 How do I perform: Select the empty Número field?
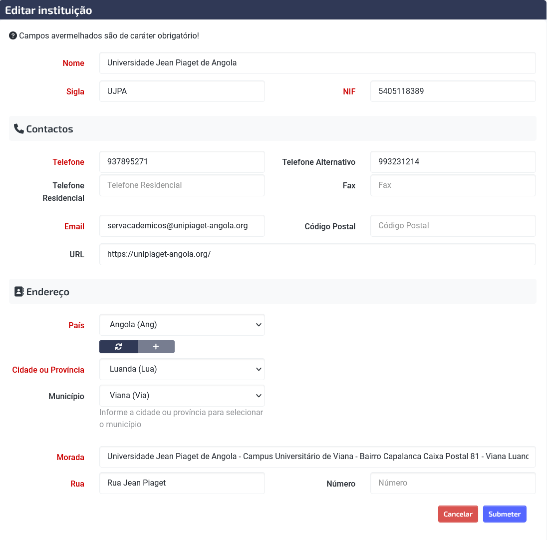453,483
